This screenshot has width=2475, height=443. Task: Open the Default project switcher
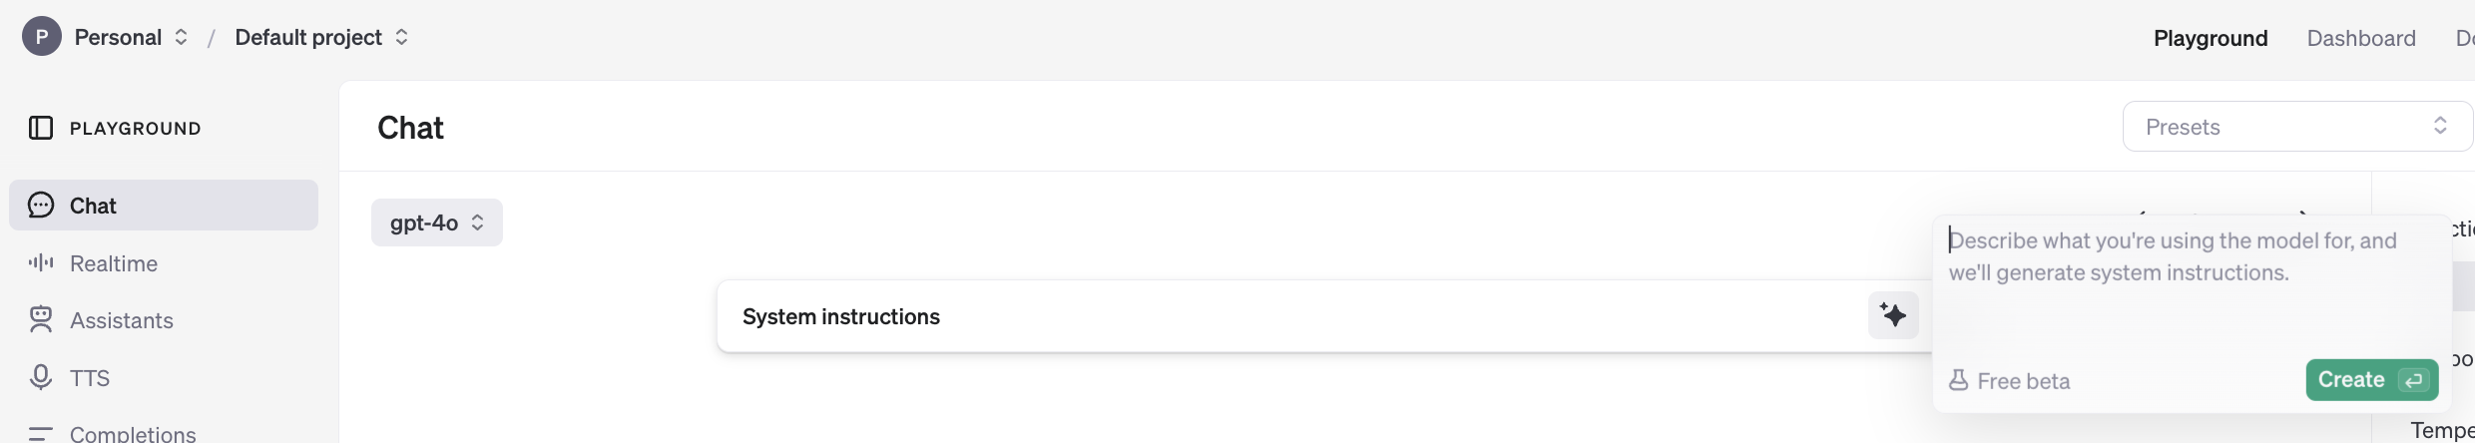click(321, 37)
